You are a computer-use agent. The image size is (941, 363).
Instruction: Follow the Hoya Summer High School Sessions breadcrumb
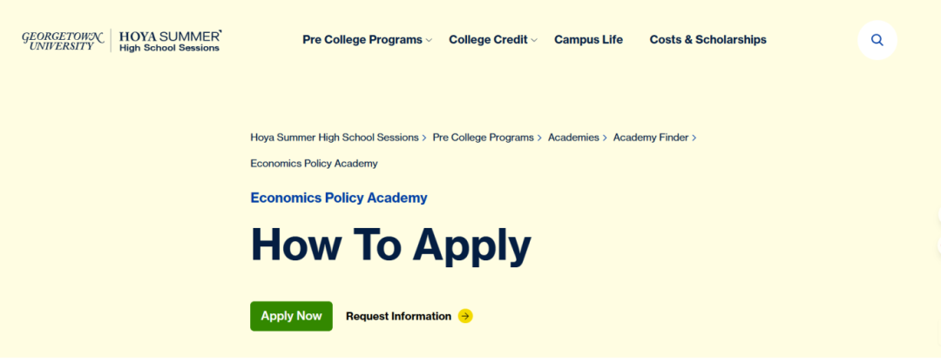(x=335, y=138)
